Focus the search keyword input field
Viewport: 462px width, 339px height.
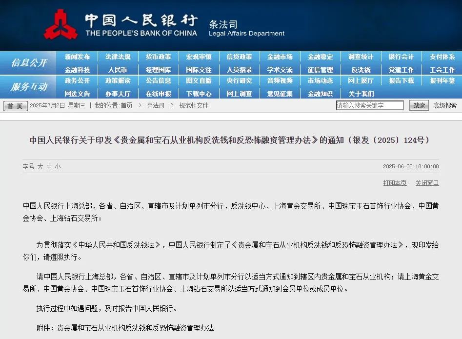pyautogui.click(x=370, y=105)
